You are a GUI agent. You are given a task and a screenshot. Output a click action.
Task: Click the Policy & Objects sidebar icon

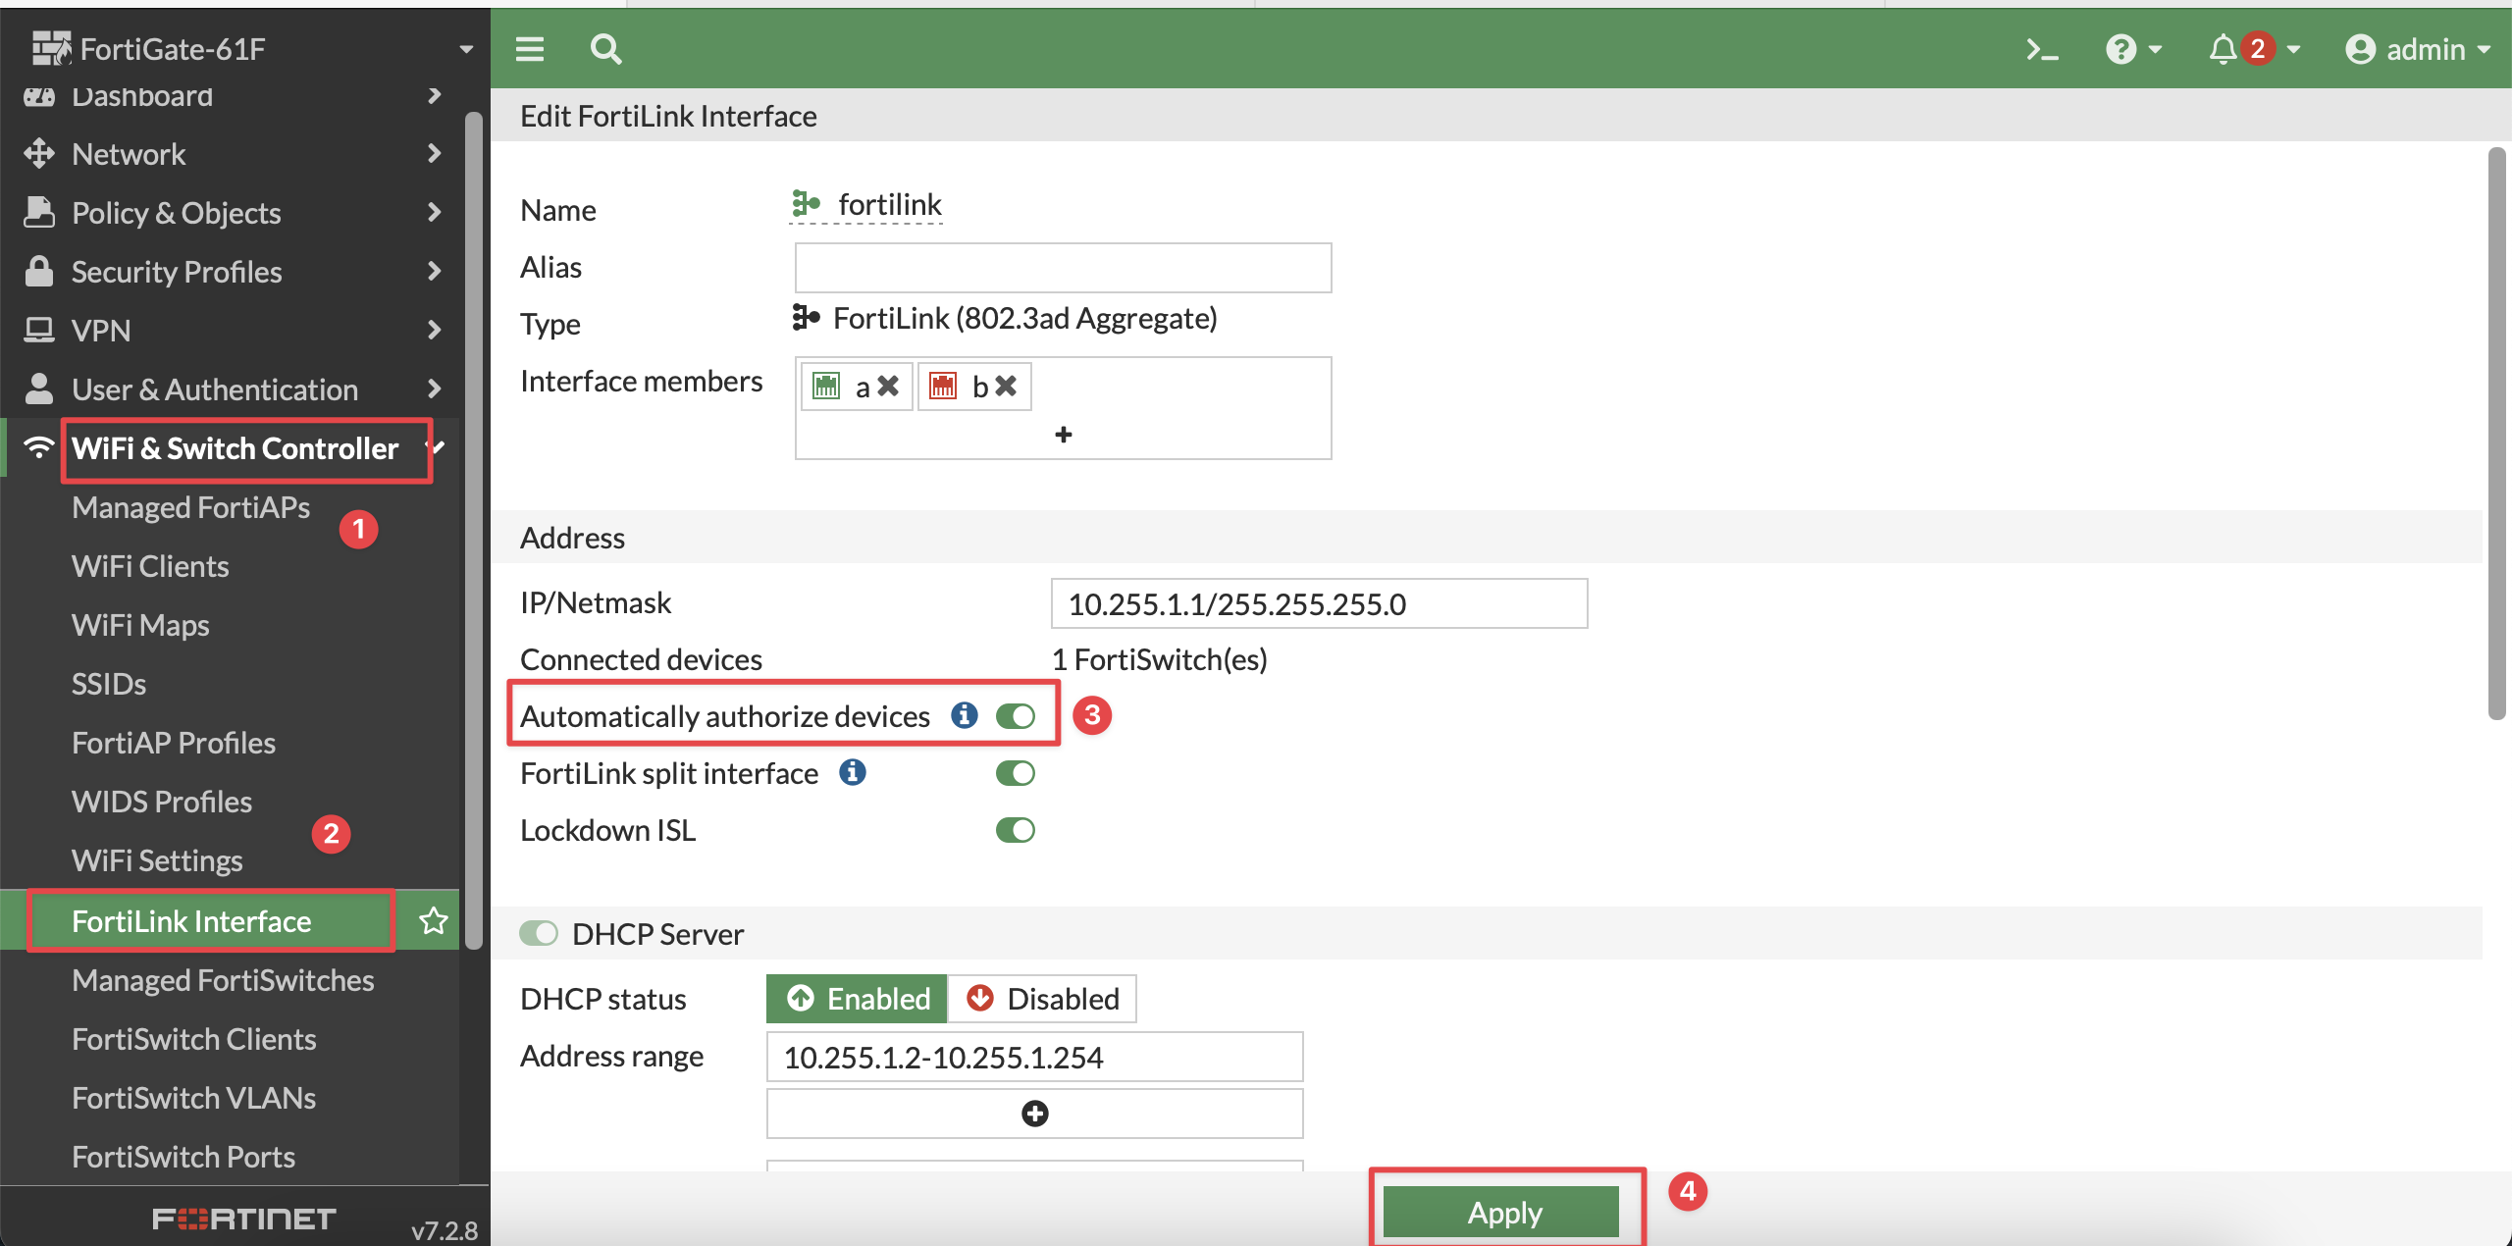tap(39, 212)
